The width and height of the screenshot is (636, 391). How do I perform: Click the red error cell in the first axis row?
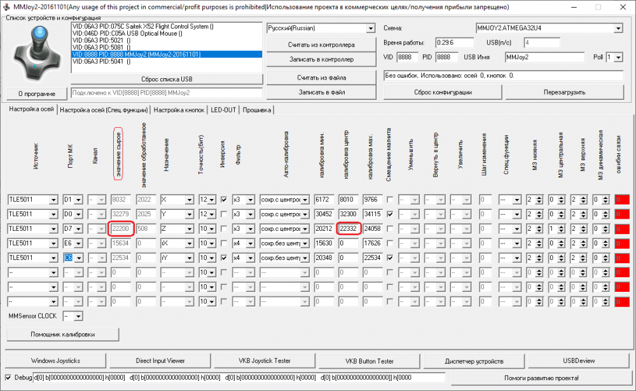pyautogui.click(x=622, y=199)
